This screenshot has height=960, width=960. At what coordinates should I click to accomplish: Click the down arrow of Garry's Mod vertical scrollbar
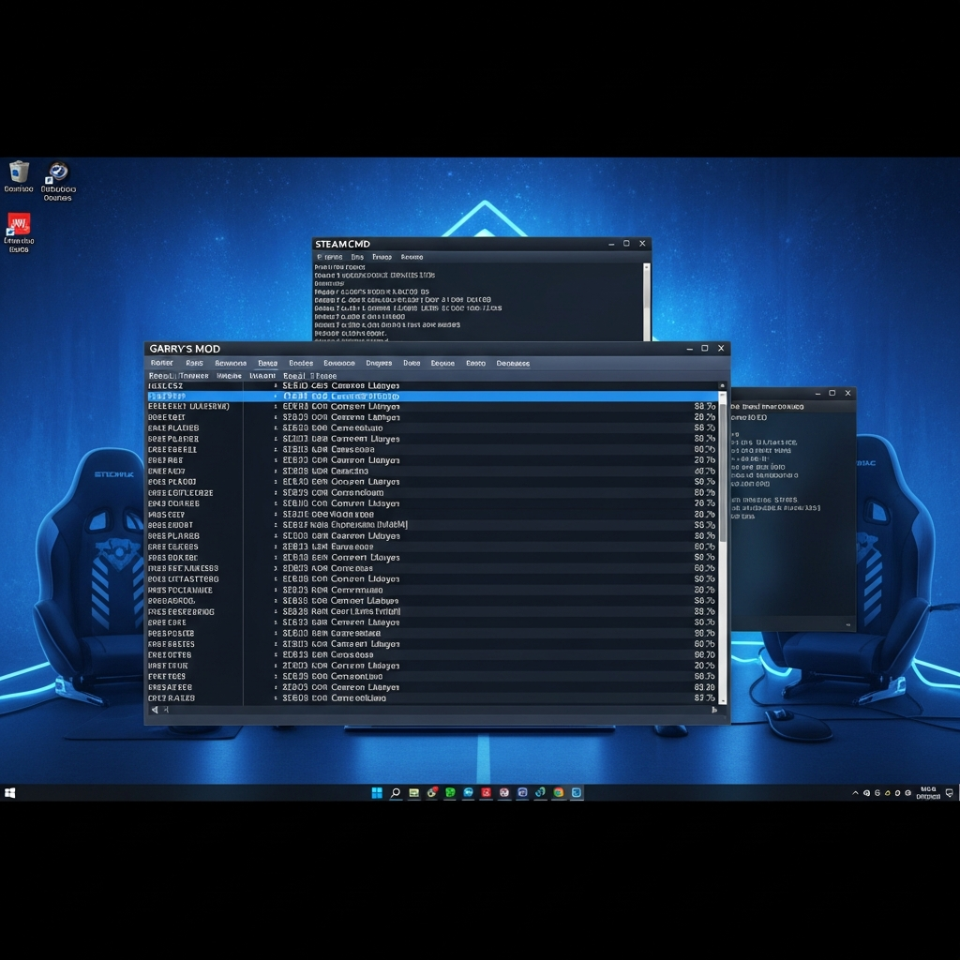(x=723, y=699)
